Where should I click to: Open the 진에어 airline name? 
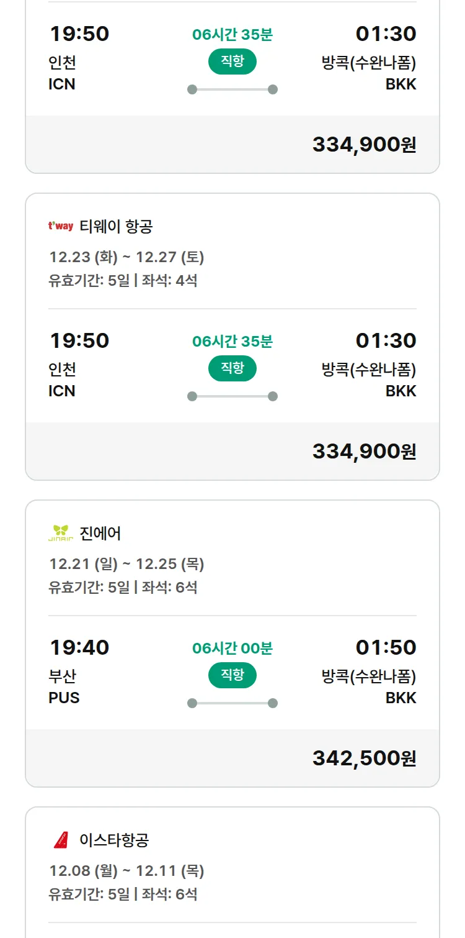coord(100,533)
